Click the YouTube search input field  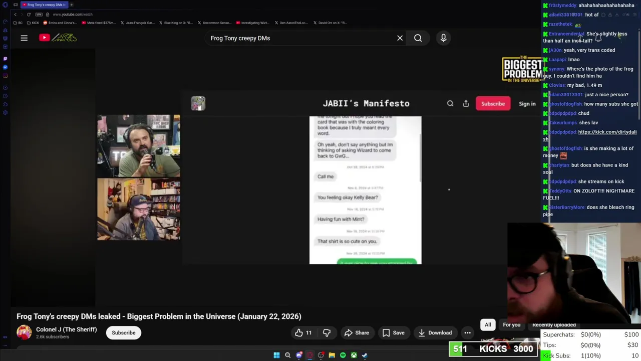[300, 38]
